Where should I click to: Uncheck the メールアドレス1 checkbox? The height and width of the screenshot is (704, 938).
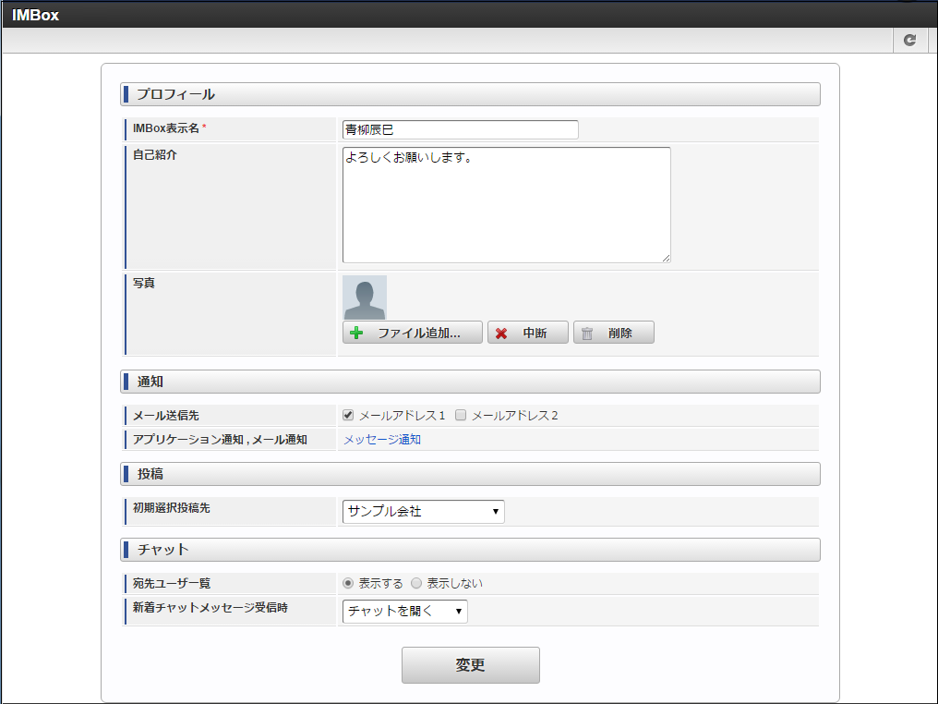pos(348,415)
